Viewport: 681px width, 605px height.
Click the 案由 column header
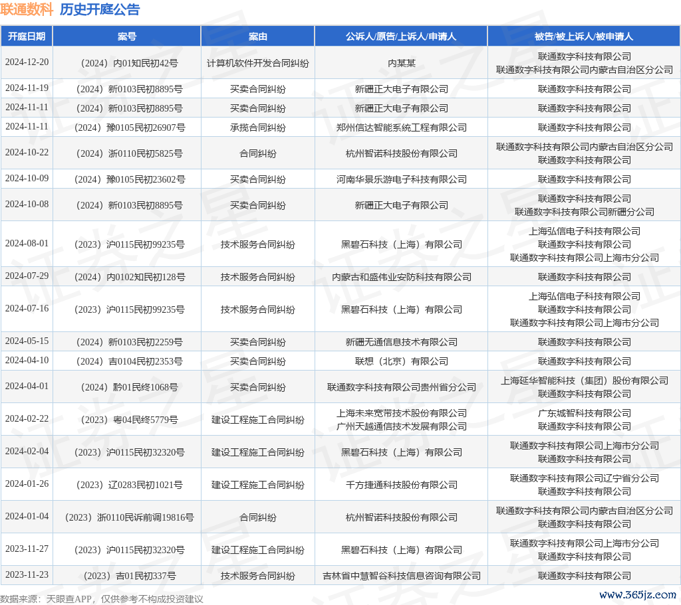point(257,37)
